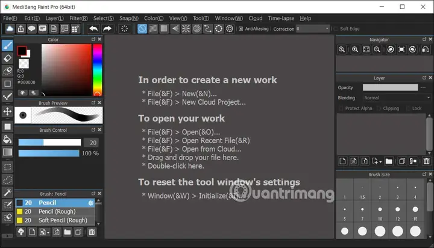Click the 100 % opacity slider in Brush Control

(x=49, y=153)
